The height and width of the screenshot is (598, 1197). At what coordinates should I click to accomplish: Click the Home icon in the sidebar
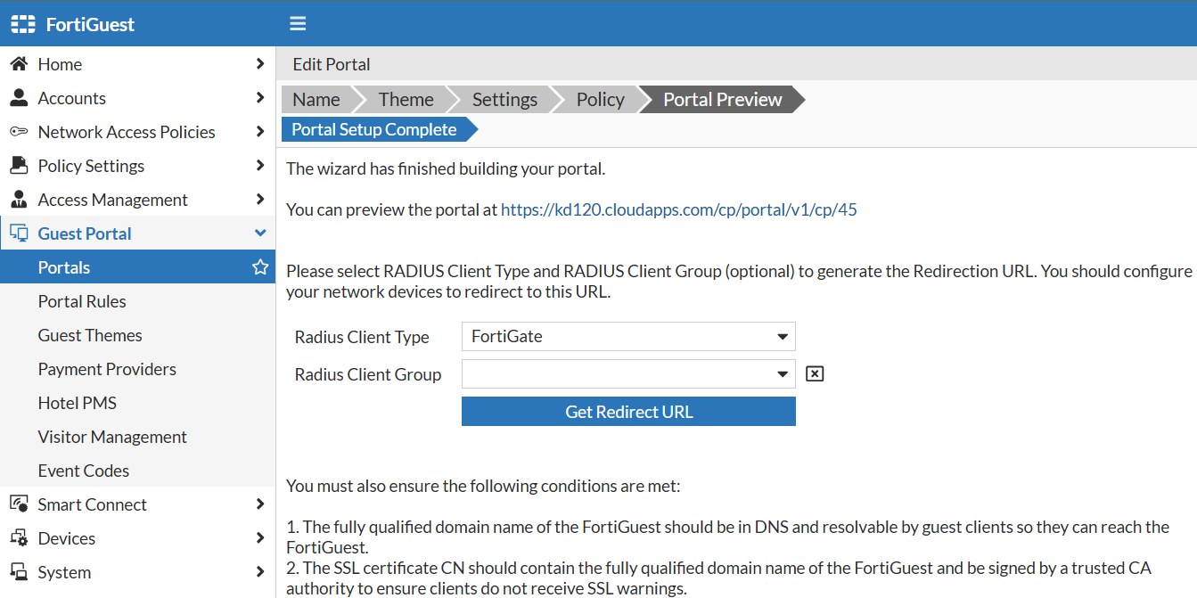[x=20, y=63]
